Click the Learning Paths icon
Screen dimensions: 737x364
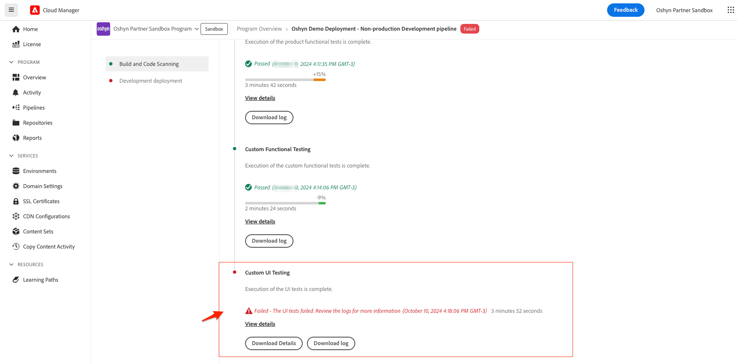point(16,280)
